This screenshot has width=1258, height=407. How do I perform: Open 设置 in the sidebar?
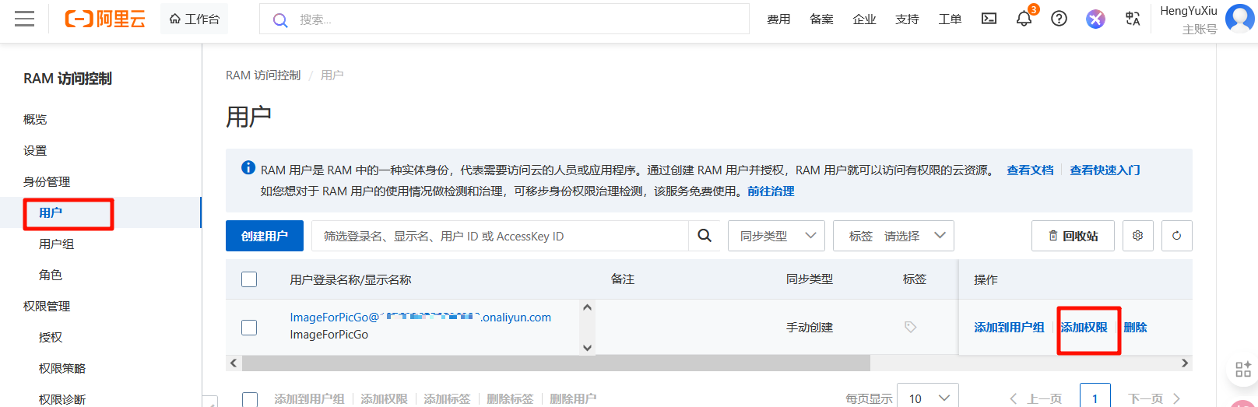[35, 150]
